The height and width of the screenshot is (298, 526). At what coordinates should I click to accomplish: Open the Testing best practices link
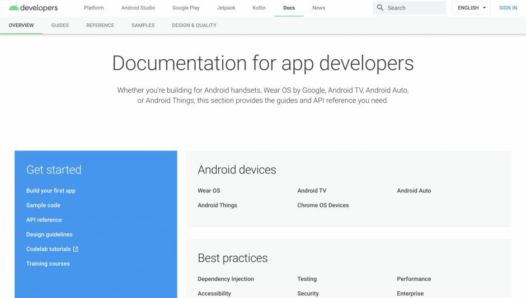[307, 279]
